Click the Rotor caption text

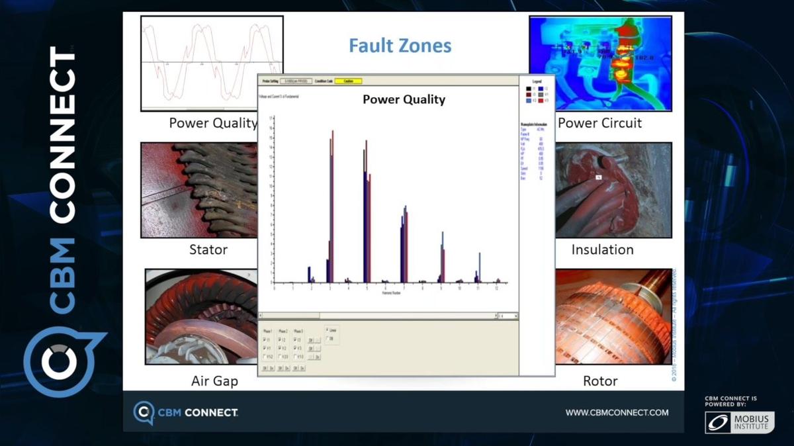point(600,380)
